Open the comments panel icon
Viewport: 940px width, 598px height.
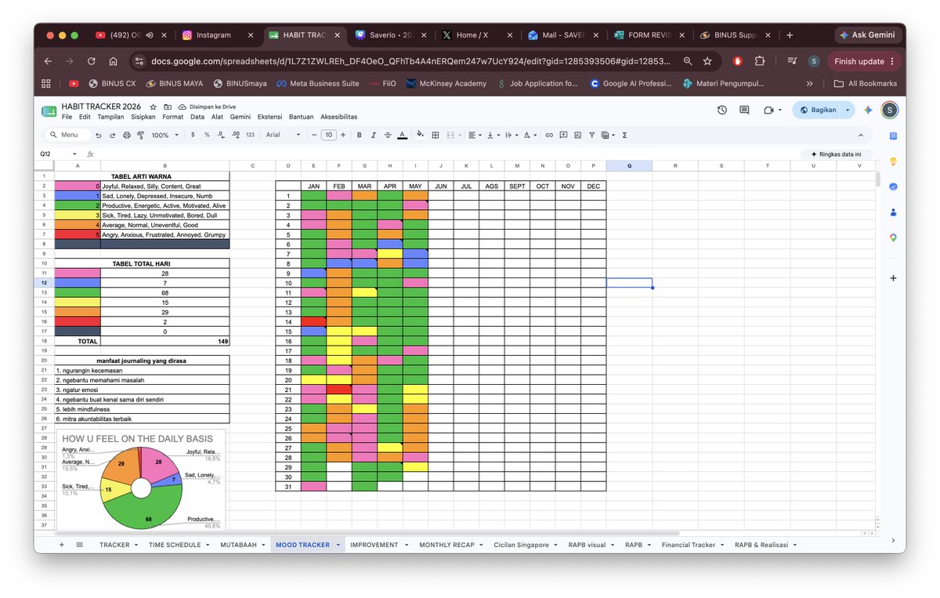click(x=744, y=111)
